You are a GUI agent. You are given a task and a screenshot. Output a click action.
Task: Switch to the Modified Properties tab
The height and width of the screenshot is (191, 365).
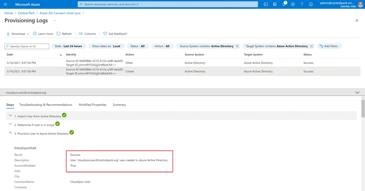93,105
